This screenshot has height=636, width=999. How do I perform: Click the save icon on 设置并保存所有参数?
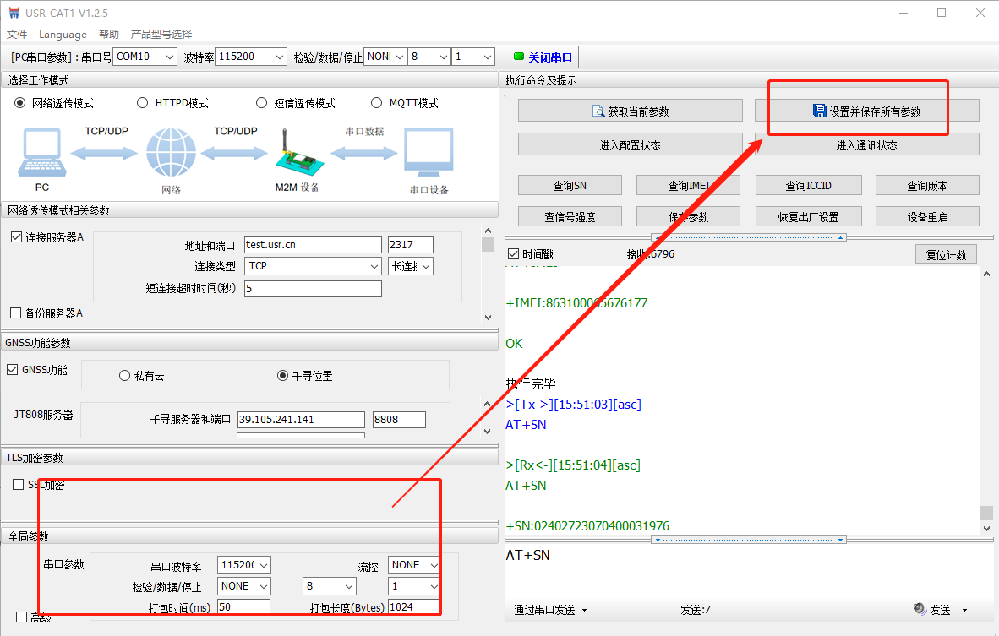(x=819, y=111)
